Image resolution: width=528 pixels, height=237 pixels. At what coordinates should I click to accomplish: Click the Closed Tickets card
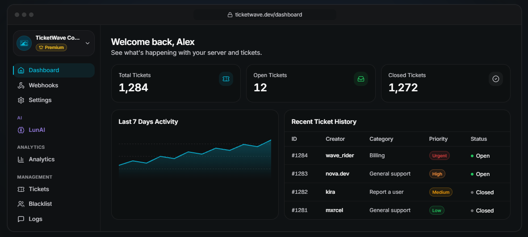(445, 83)
